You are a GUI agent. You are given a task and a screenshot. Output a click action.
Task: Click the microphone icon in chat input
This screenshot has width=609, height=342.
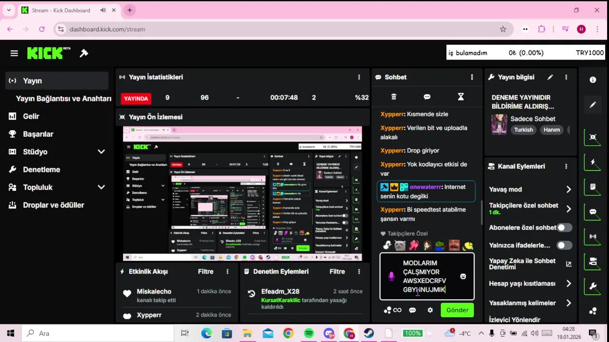pos(392,276)
